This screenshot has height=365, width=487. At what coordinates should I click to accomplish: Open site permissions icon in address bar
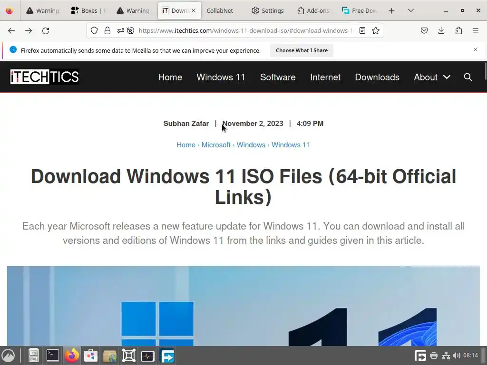coord(120,30)
